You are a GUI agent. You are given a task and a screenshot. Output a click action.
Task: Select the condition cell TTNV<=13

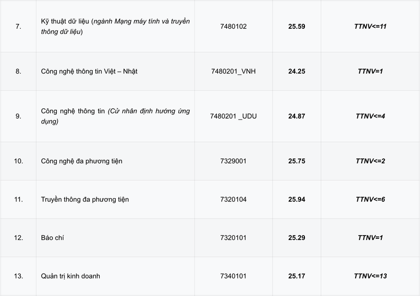click(x=370, y=276)
